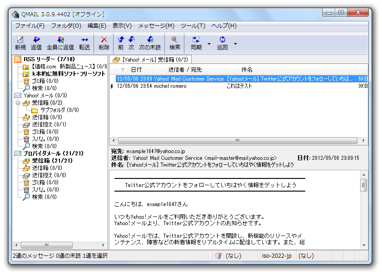The image size is (382, 274).
Task: Select 検索 (0/0) under RSS リーダー
Action: (44, 88)
